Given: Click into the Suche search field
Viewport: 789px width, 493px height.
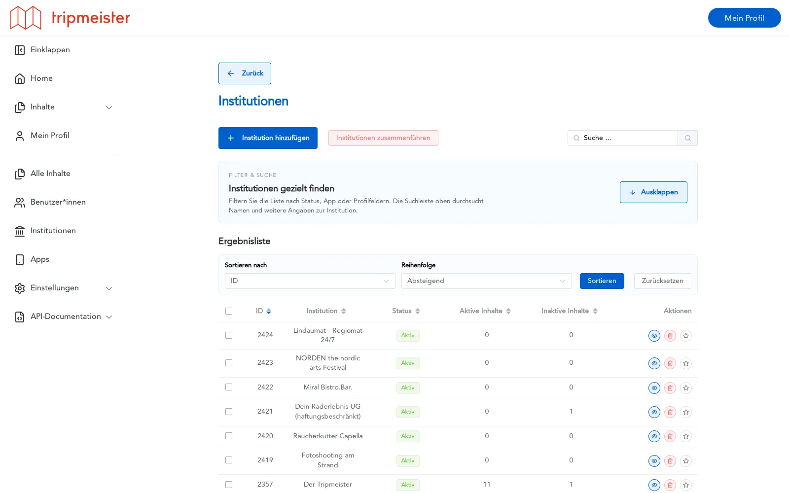Looking at the screenshot, I should point(623,138).
